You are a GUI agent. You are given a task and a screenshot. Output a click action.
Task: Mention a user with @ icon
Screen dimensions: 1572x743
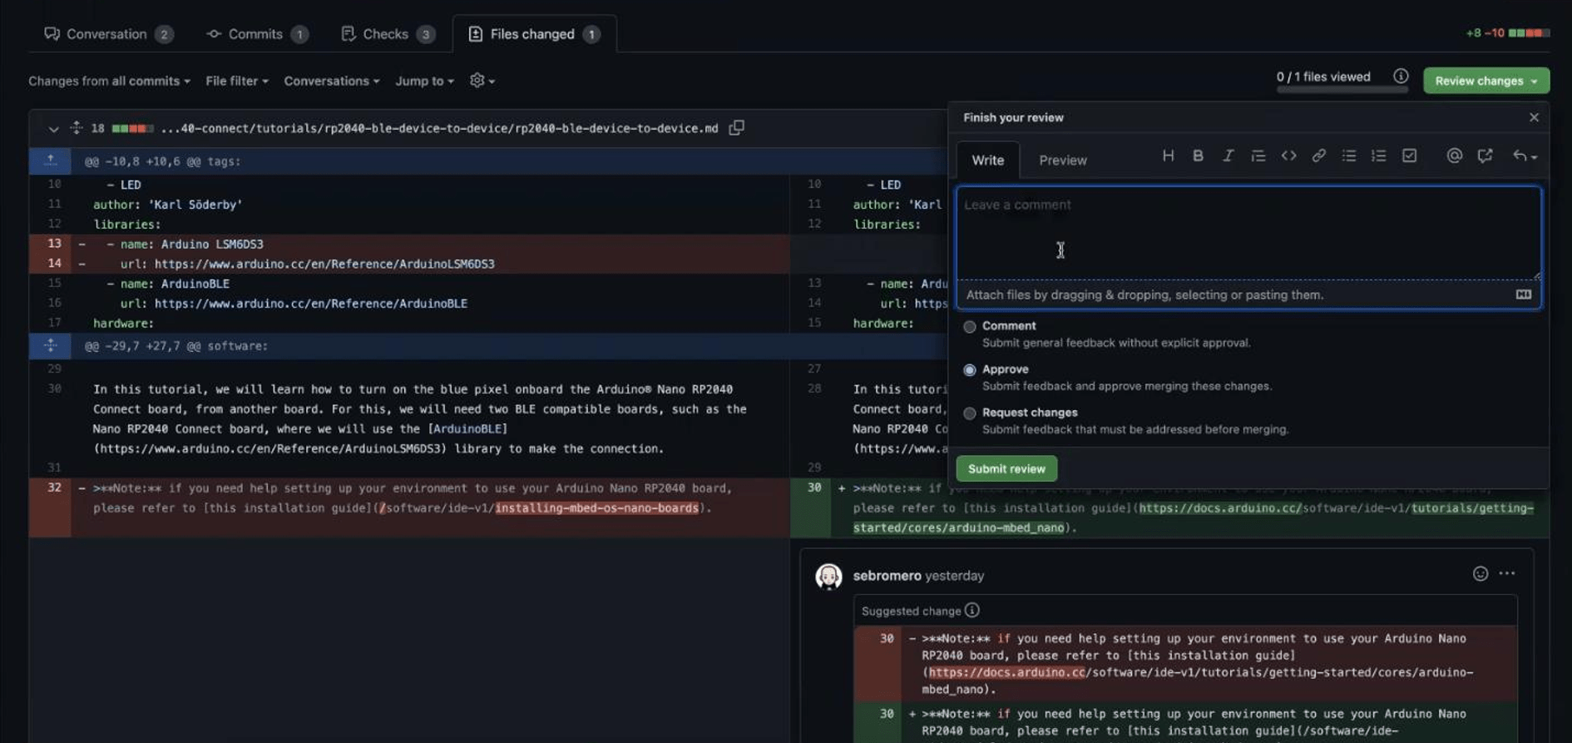point(1454,156)
